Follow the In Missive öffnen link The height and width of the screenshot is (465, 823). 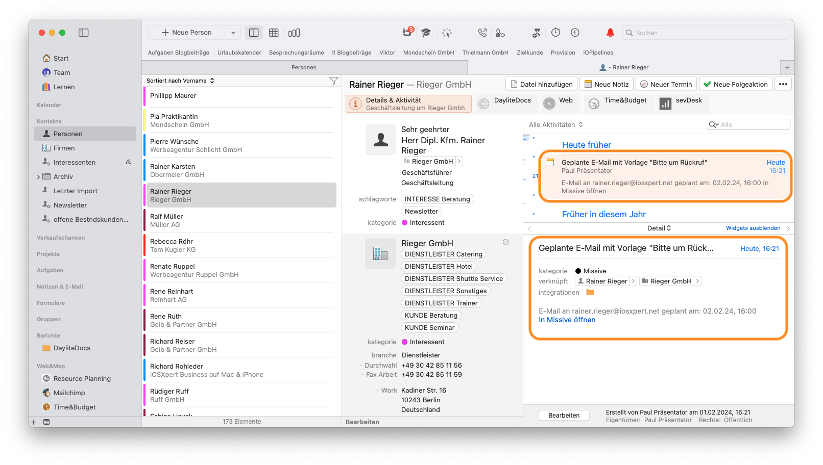click(x=567, y=320)
